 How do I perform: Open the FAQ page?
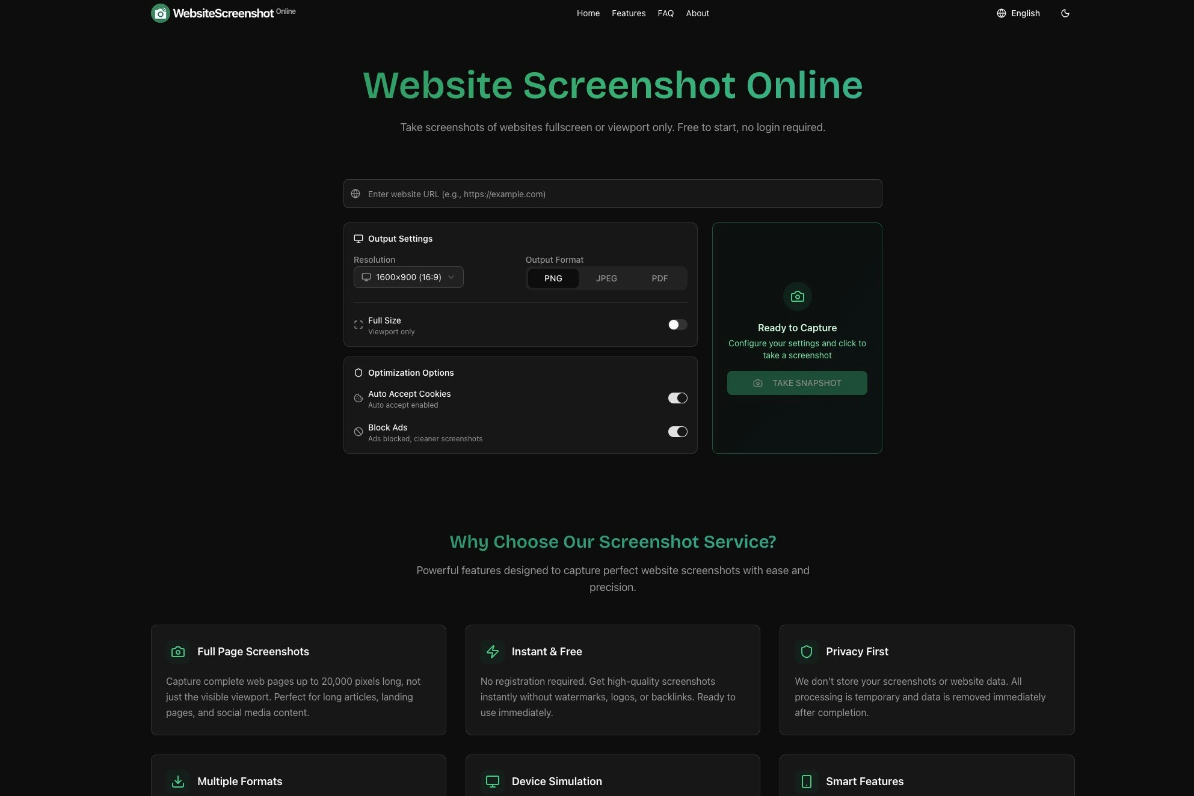[665, 13]
